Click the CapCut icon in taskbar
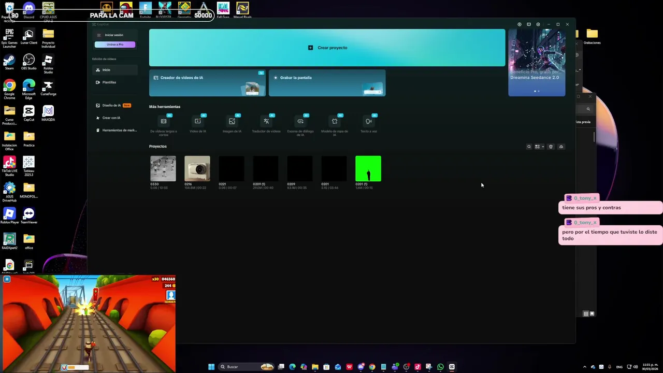 (452, 367)
